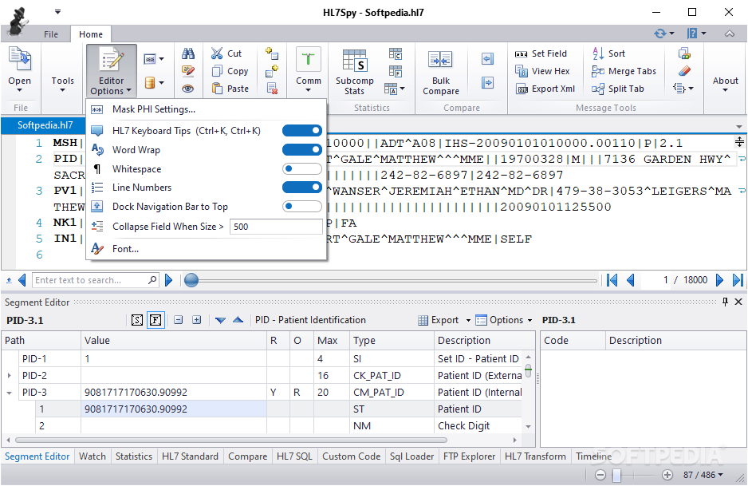The width and height of the screenshot is (748, 486).
Task: Open the Export dropdown arrow
Action: [x=468, y=320]
